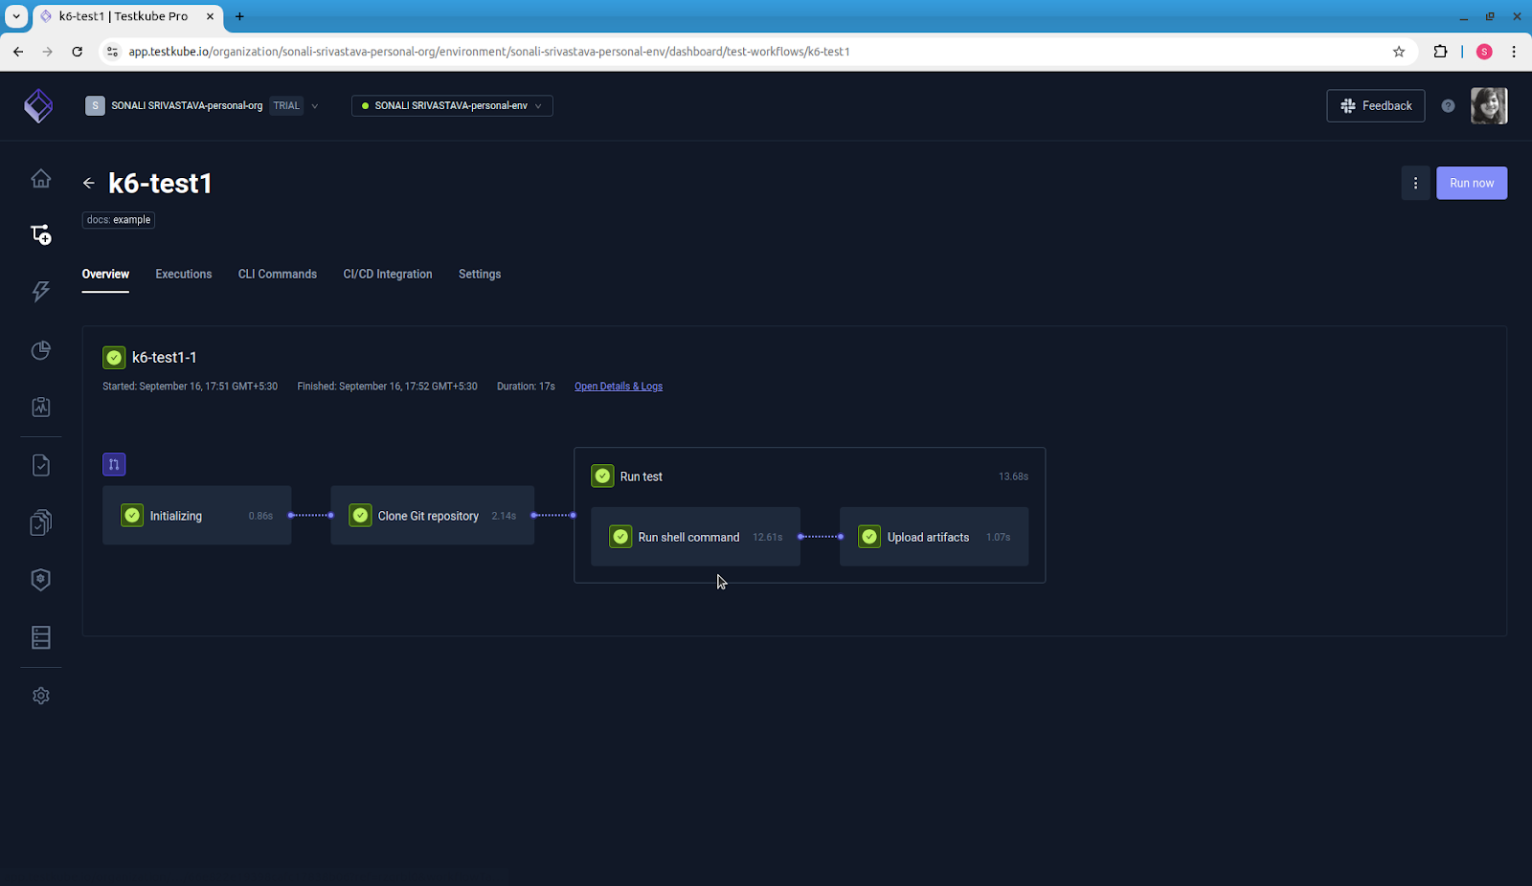The width and height of the screenshot is (1532, 886).
Task: Open the user profile avatar
Action: coord(1489,105)
